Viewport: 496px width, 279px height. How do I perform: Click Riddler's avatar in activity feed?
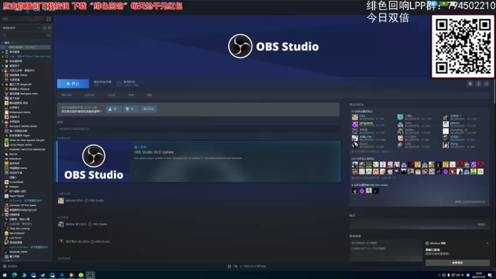61,224
